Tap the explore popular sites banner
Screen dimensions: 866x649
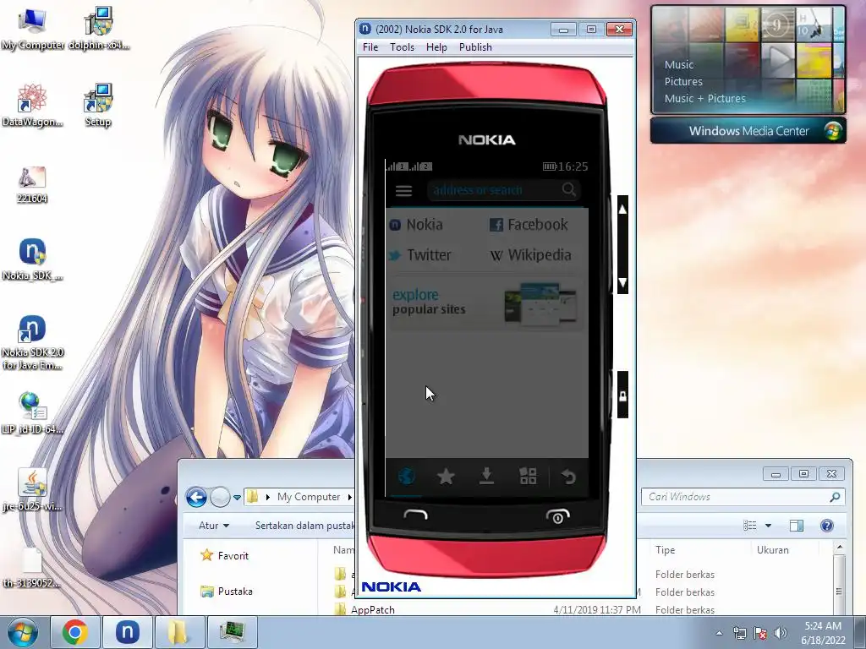coord(486,303)
